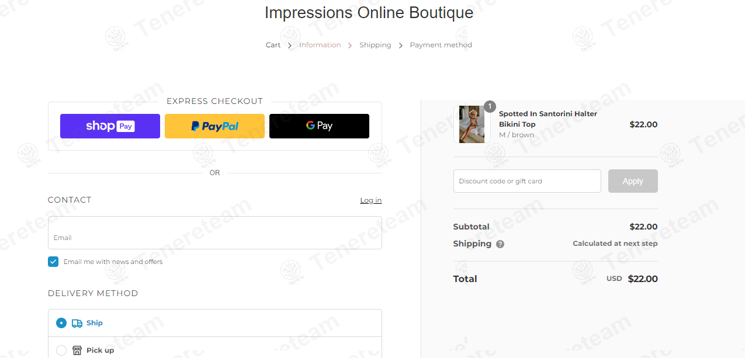Click the chevron arrow after Information breadcrumb

[350, 46]
